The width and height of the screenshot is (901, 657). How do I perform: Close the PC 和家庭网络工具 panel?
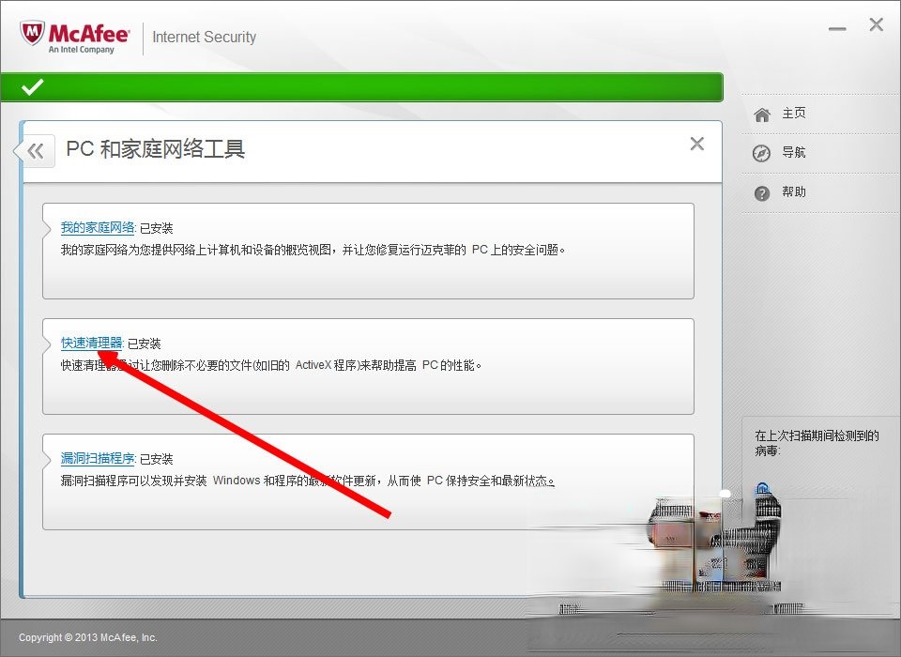tap(697, 144)
